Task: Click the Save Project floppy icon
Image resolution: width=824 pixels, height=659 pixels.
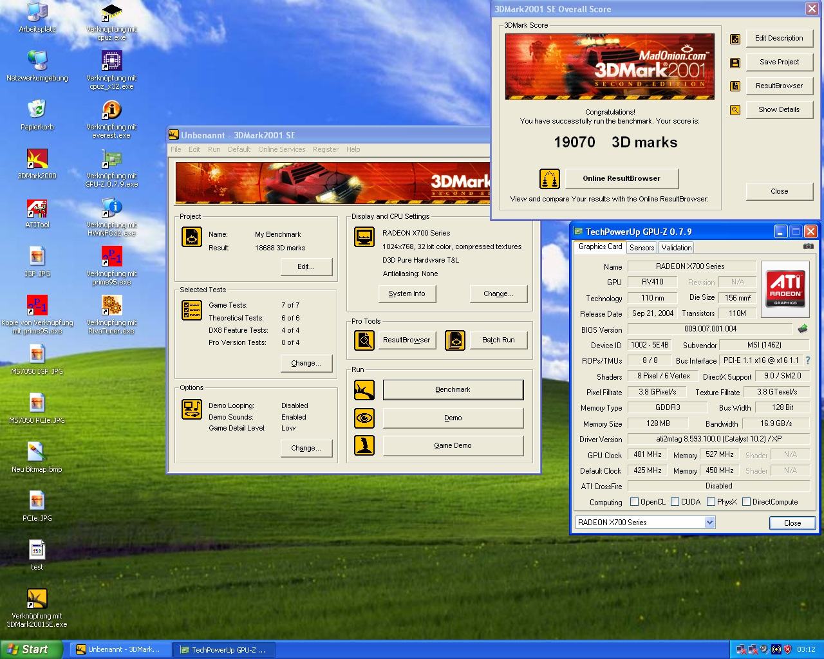Action: pos(735,62)
